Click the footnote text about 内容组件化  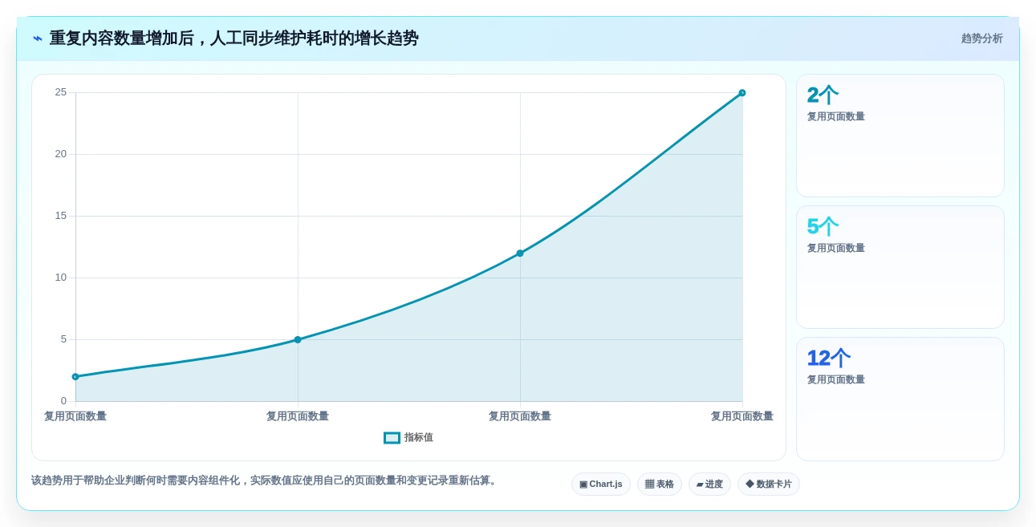[266, 480]
